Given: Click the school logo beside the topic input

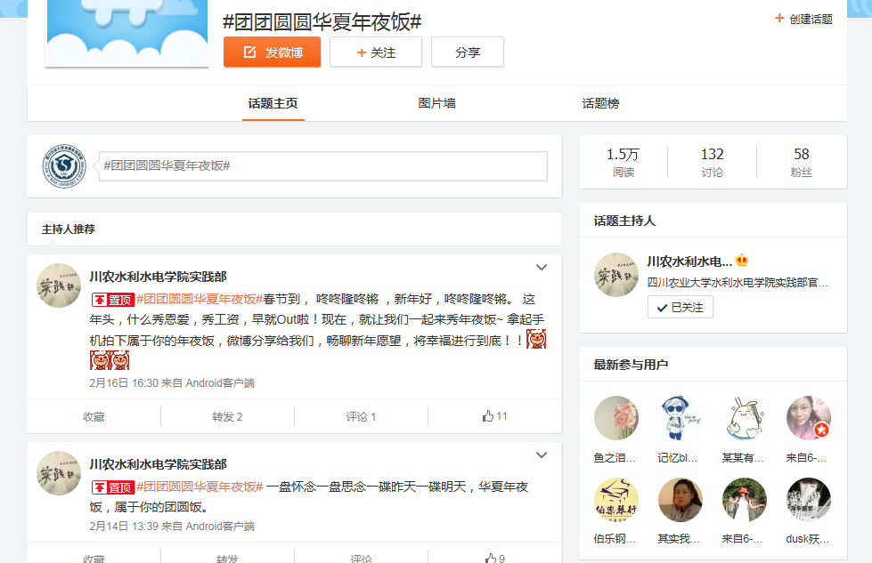Looking at the screenshot, I should pyautogui.click(x=64, y=165).
